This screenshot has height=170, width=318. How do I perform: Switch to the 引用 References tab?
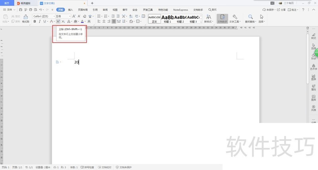point(95,9)
